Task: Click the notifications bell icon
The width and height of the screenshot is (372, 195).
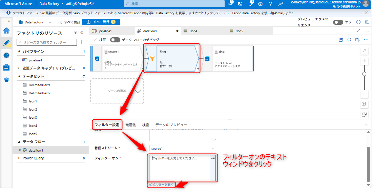Action: (250, 4)
